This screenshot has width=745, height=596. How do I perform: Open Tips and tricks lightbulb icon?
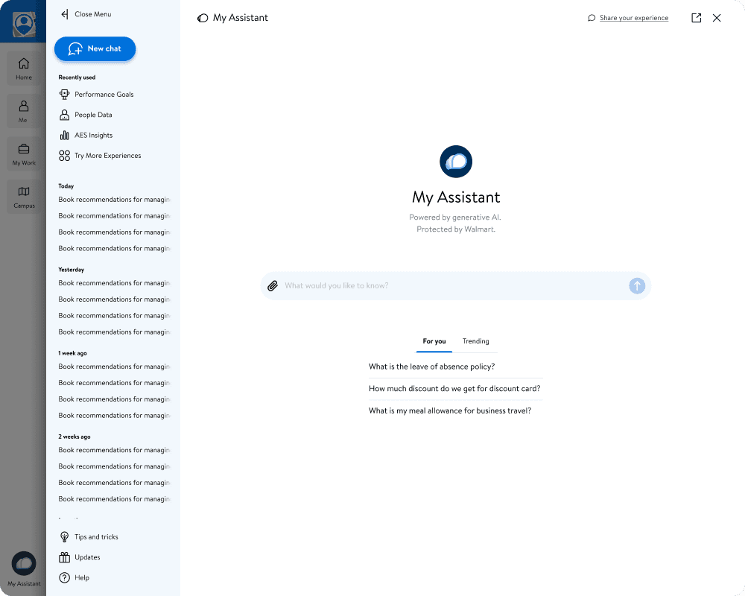point(64,536)
